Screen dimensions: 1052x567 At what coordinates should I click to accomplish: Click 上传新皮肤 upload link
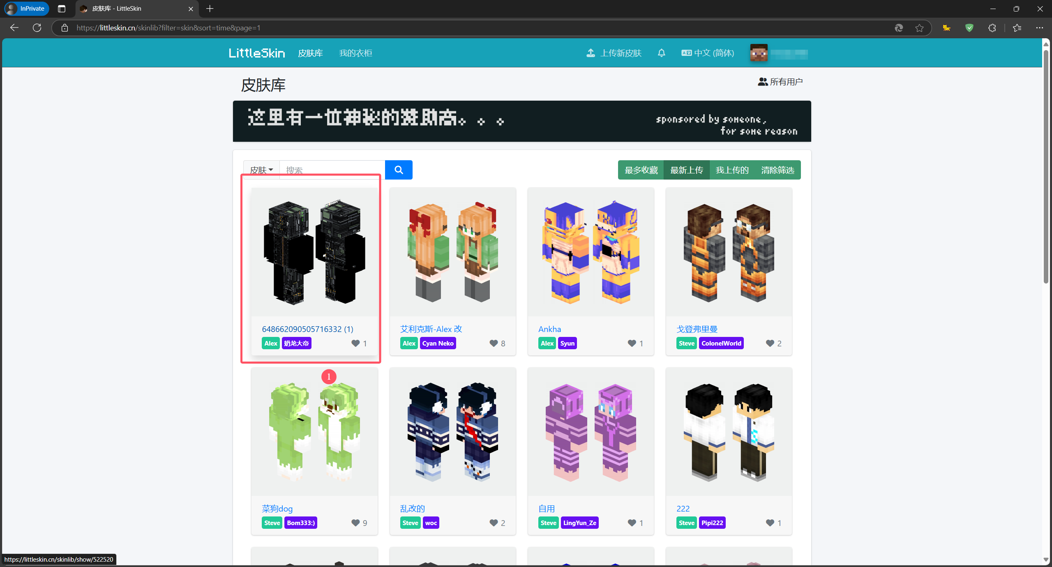614,53
